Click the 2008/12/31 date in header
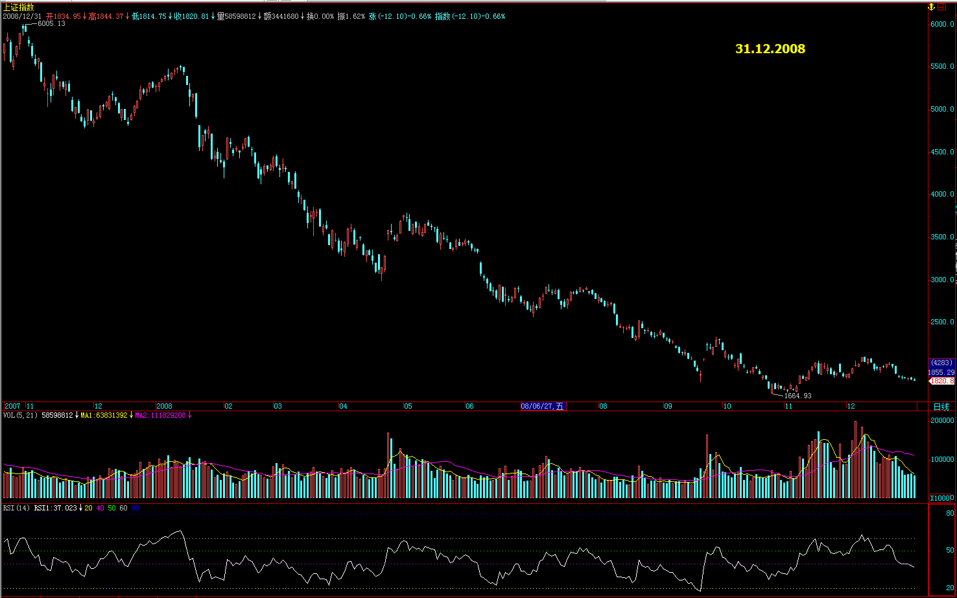The height and width of the screenshot is (598, 957). click(22, 16)
